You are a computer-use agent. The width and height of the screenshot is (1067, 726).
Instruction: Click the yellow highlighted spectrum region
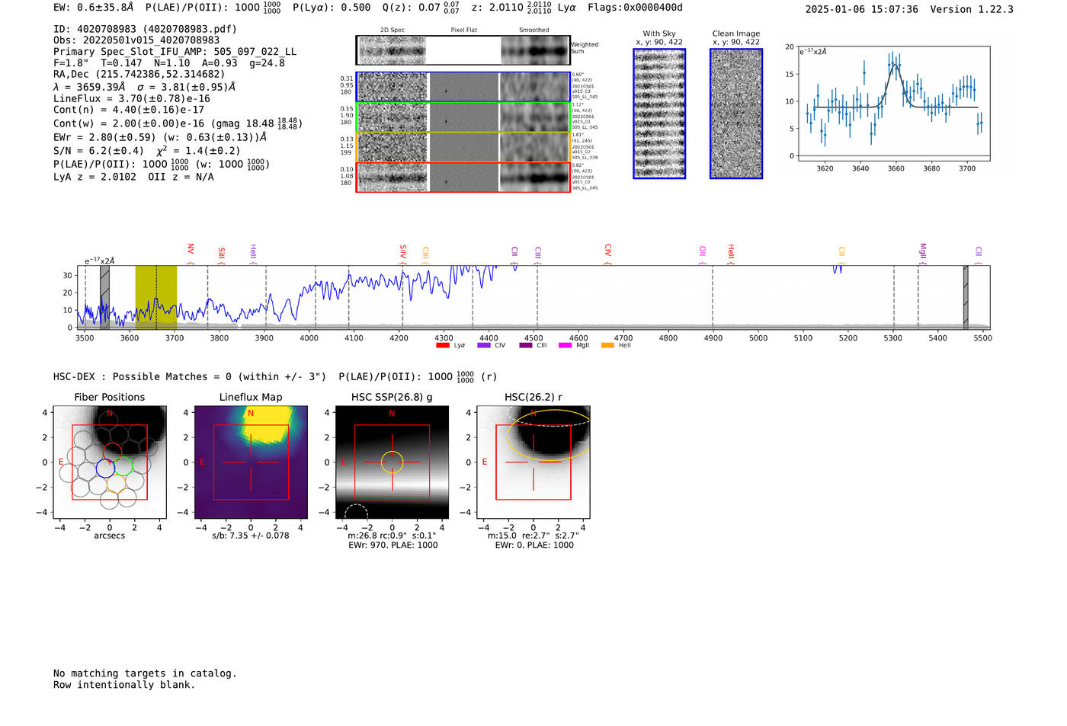click(x=155, y=297)
